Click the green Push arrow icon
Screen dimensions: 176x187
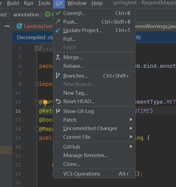coord(58,22)
